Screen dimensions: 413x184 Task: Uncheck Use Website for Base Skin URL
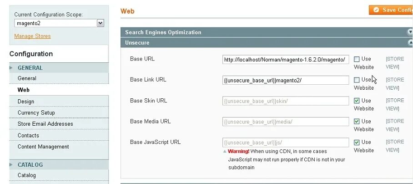[x=357, y=101]
